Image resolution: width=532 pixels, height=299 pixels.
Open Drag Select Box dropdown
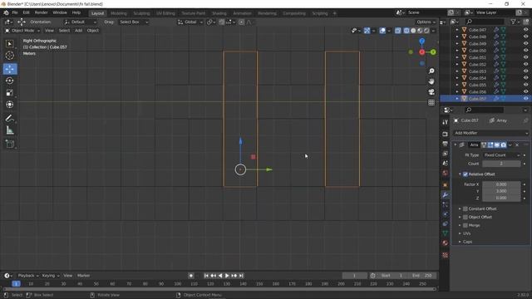point(134,22)
